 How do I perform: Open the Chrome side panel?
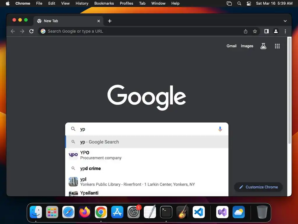pyautogui.click(x=267, y=31)
